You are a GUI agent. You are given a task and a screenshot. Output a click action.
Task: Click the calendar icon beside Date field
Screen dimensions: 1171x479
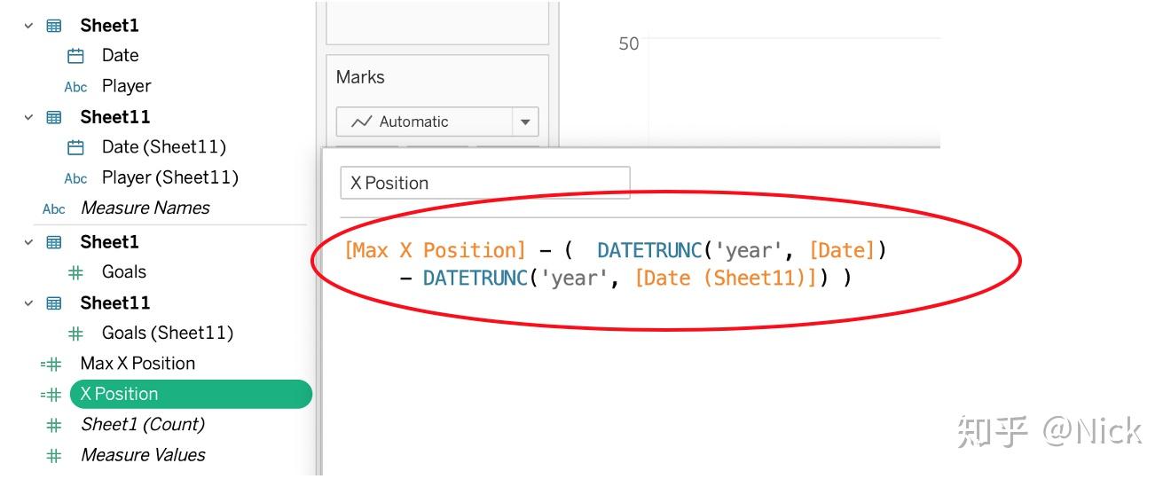tap(76, 56)
